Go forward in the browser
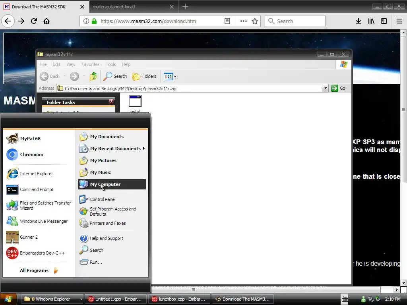The height and width of the screenshot is (305, 407). (x=21, y=21)
